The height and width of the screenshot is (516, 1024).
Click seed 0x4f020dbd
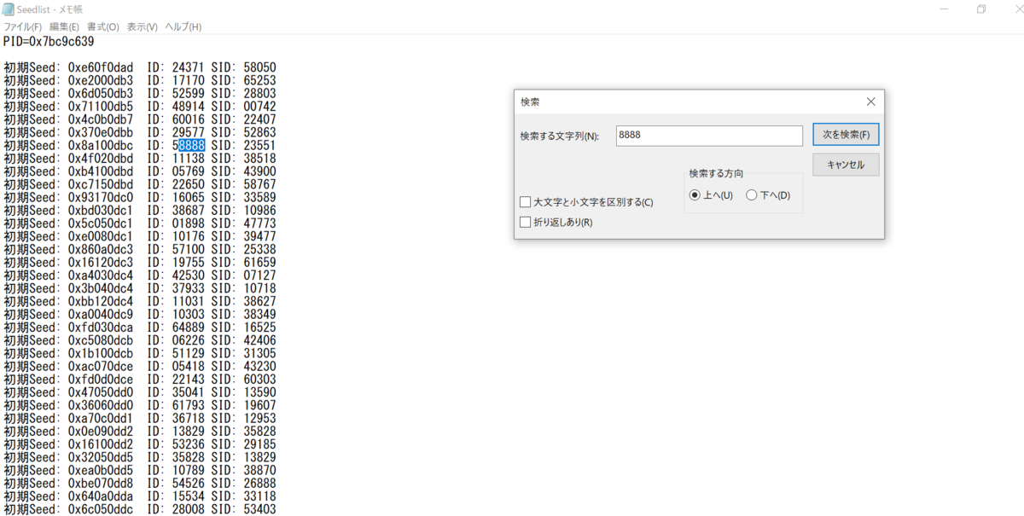point(101,159)
